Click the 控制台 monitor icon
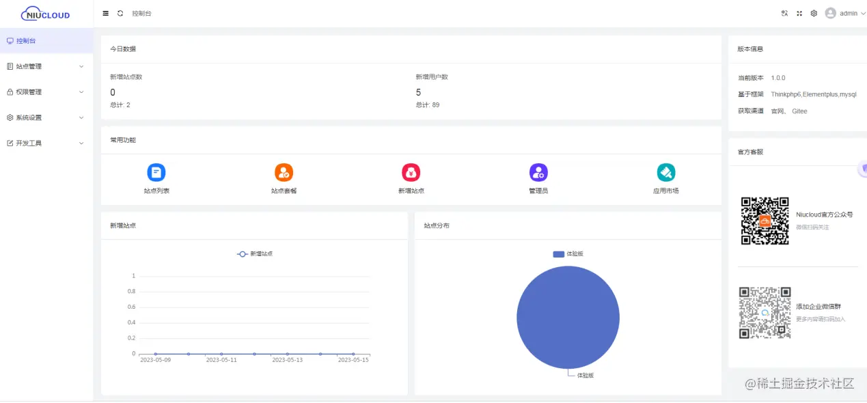The height and width of the screenshot is (403, 867). coord(10,41)
